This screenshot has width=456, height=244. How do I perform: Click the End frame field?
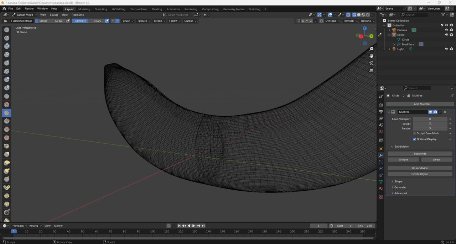coord(365,226)
